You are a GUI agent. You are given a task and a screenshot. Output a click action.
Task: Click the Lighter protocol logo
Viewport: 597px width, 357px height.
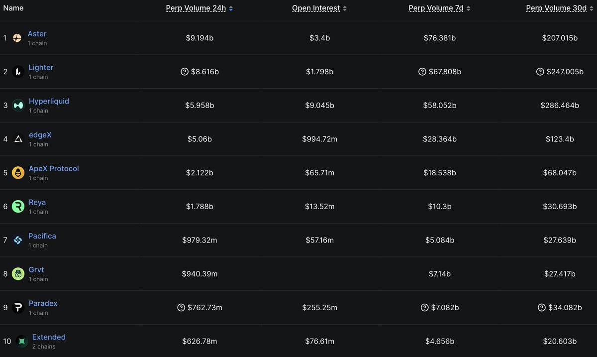[x=17, y=71]
